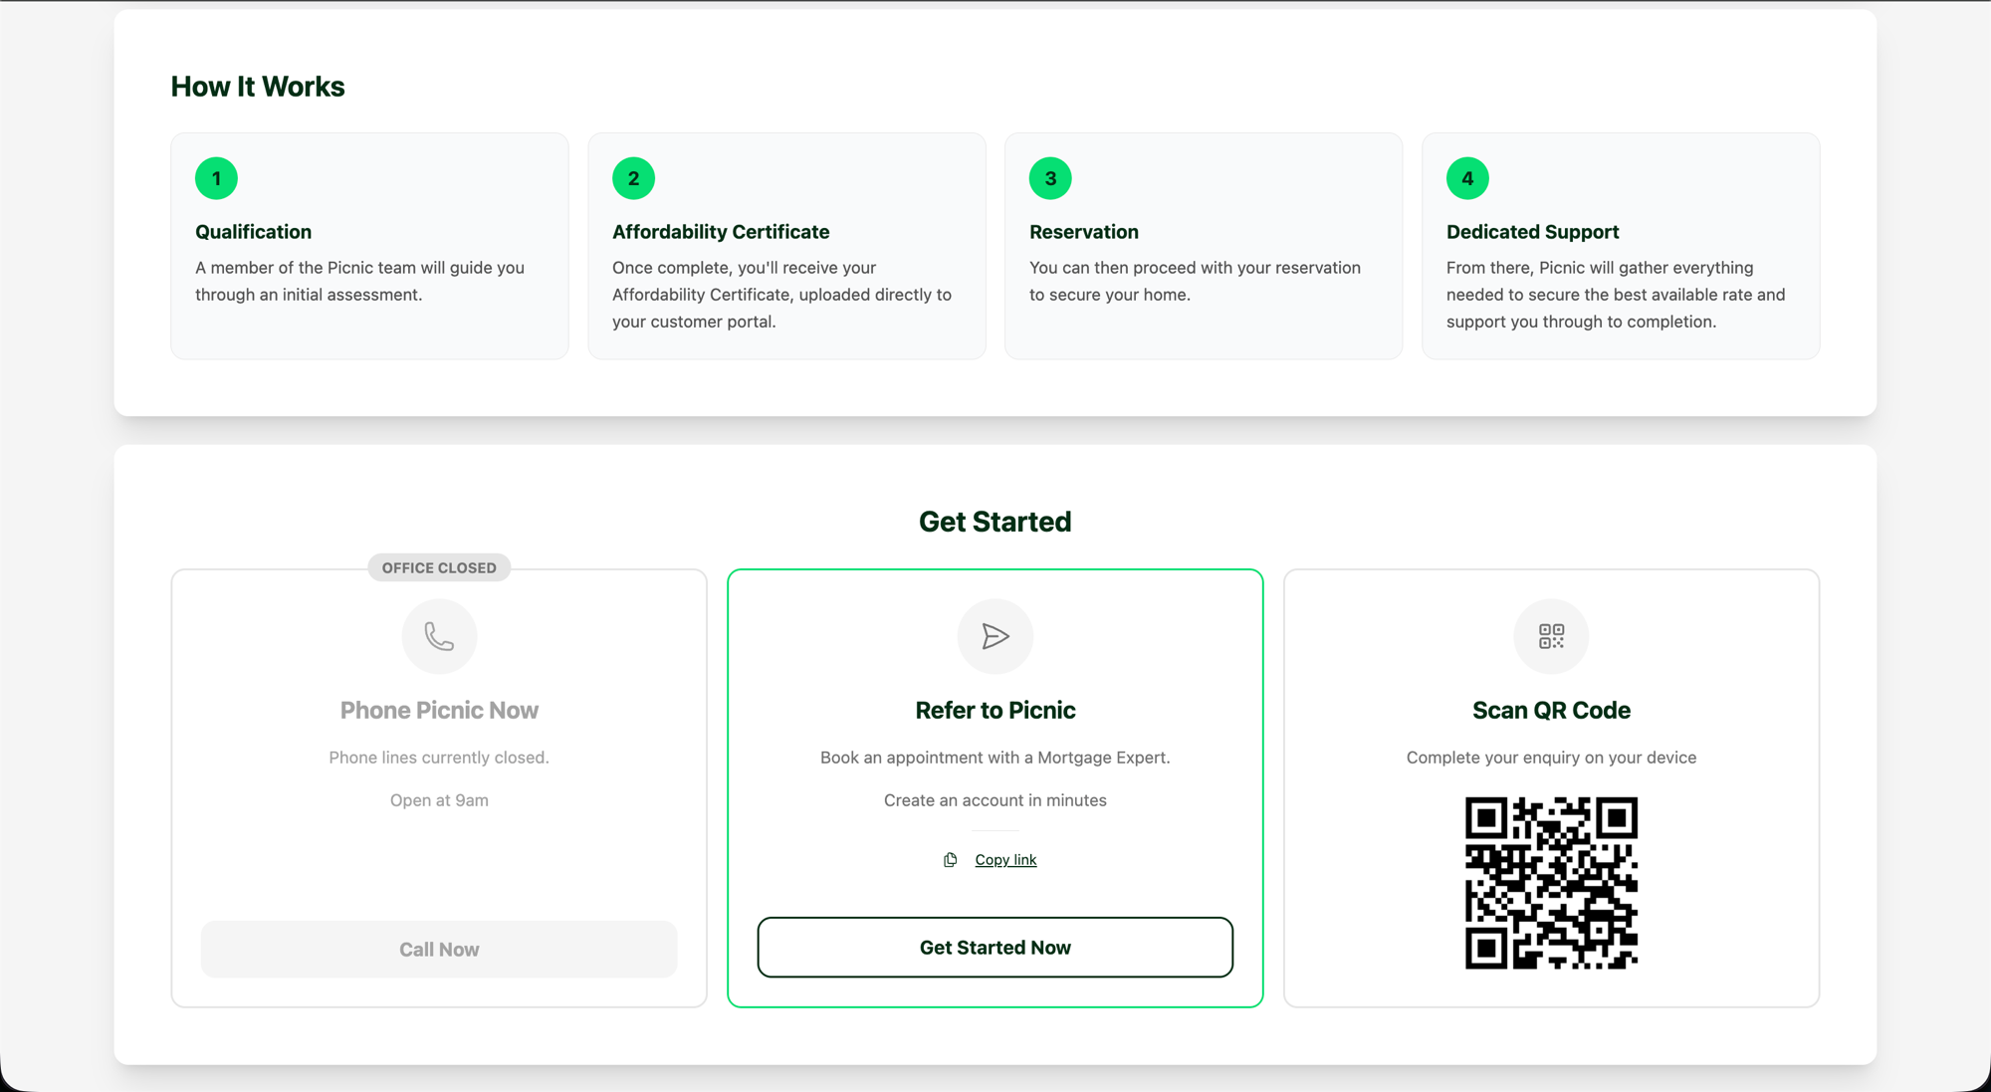The width and height of the screenshot is (1991, 1092).
Task: Click the Refer to Picnic title
Action: (x=995, y=711)
